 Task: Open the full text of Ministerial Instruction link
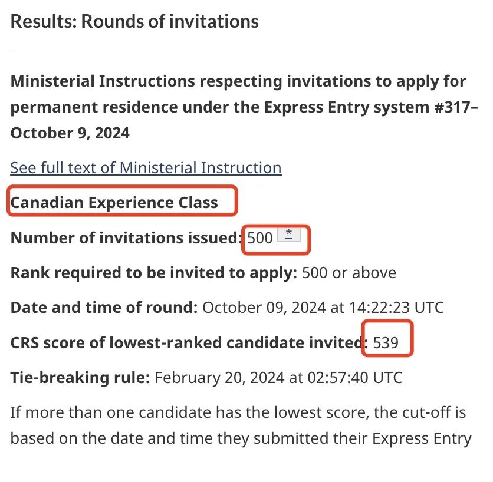coord(146,168)
